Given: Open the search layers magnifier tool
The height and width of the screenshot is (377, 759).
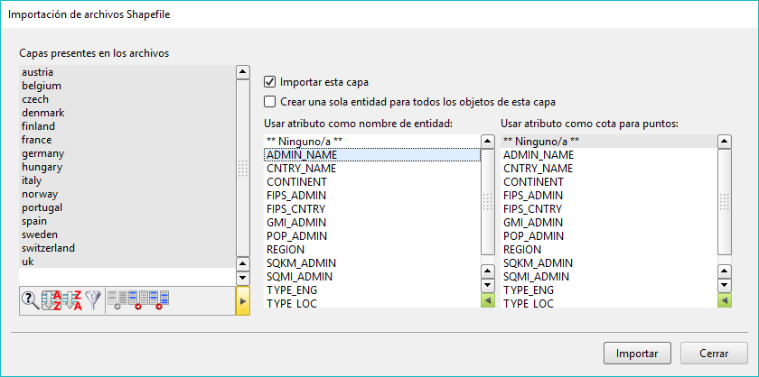Looking at the screenshot, I should click(30, 300).
